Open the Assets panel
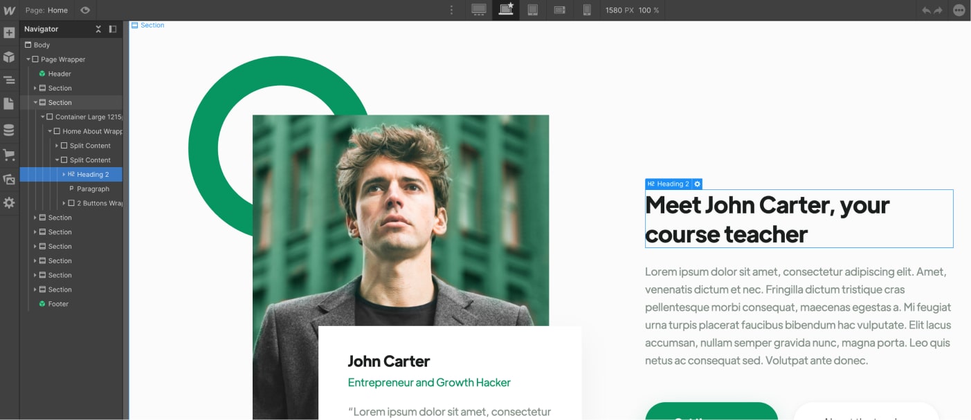The width and height of the screenshot is (971, 420). click(10, 180)
